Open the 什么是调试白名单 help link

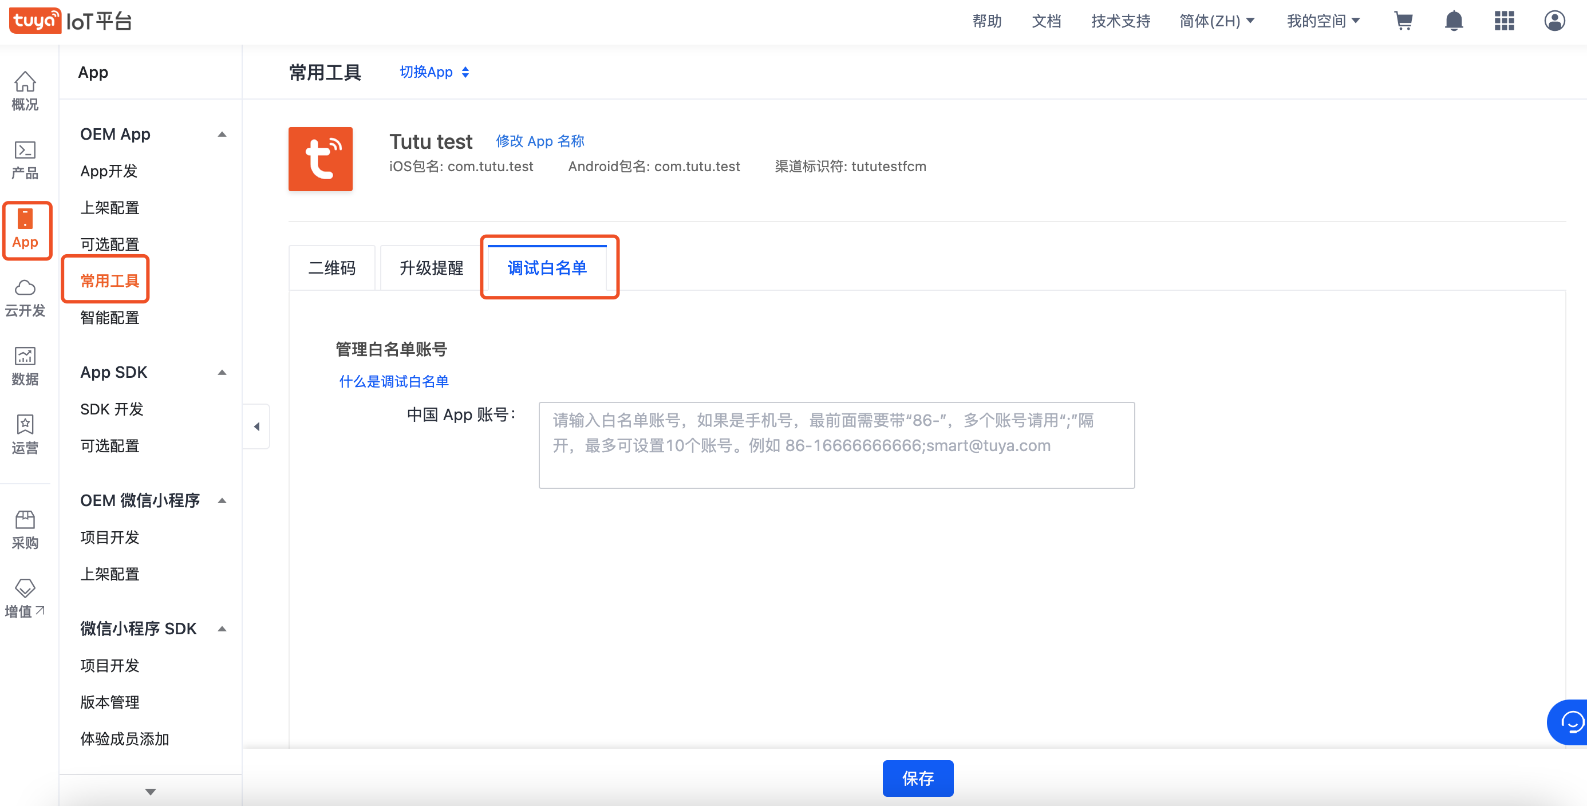[394, 381]
